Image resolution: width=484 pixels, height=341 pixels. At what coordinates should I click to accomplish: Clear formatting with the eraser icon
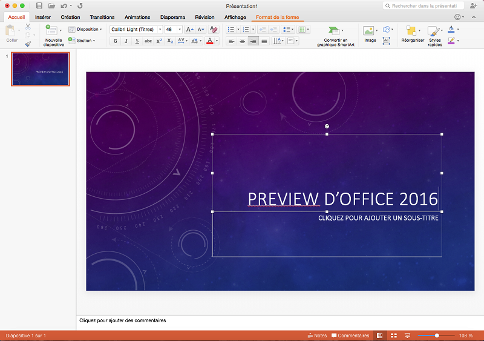coord(214,29)
